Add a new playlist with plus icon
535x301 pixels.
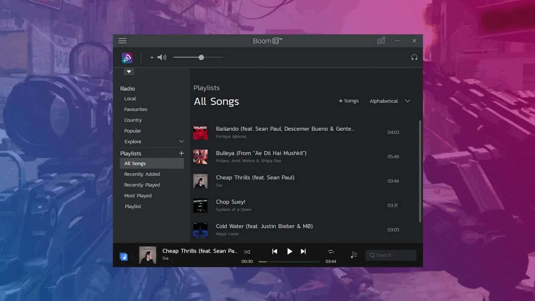[x=181, y=153]
